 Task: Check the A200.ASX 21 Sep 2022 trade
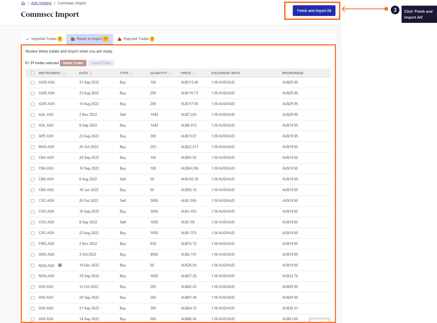[x=32, y=83]
